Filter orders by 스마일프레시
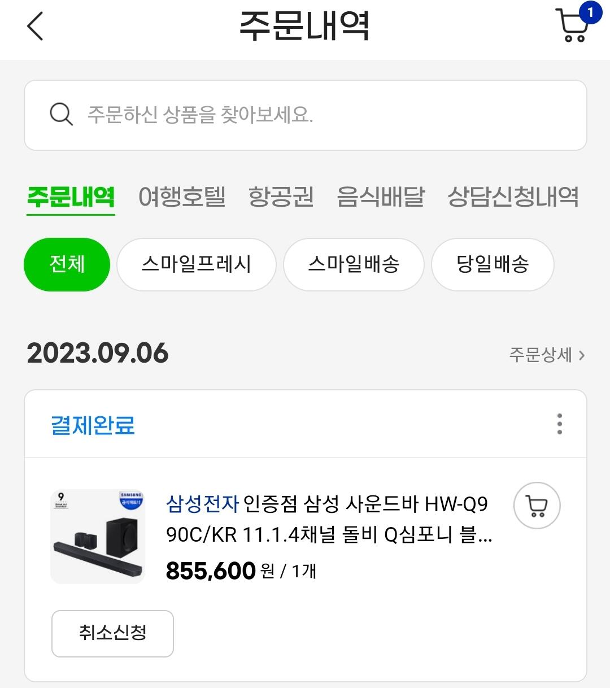This screenshot has height=688, width=610. click(x=196, y=264)
